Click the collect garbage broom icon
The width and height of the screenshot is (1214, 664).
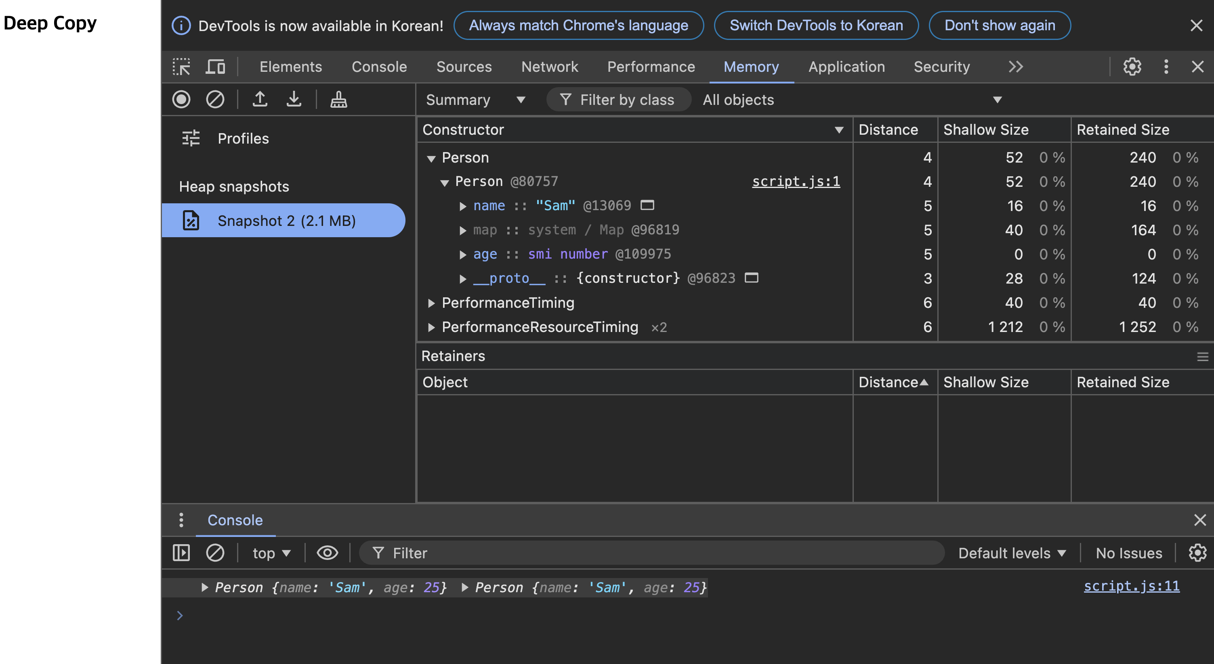click(338, 99)
